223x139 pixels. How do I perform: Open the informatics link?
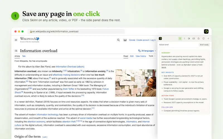coord(131,121)
